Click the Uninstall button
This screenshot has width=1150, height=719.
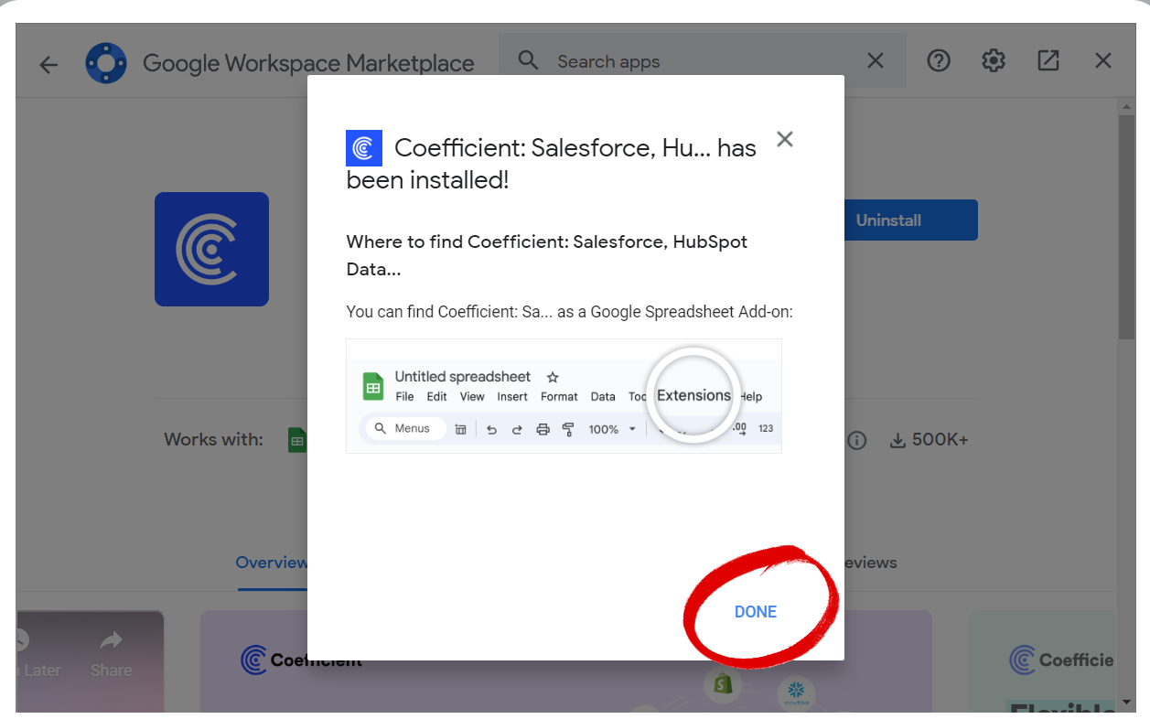(x=908, y=220)
